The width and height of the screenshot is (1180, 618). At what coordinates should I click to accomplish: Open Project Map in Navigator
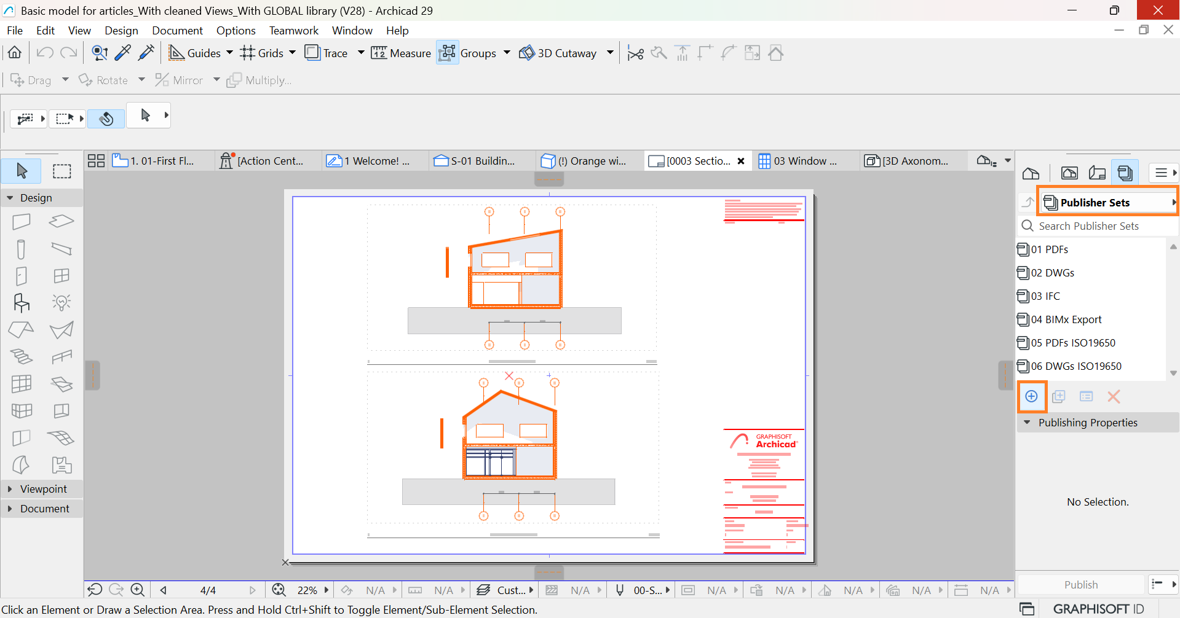pos(1031,173)
